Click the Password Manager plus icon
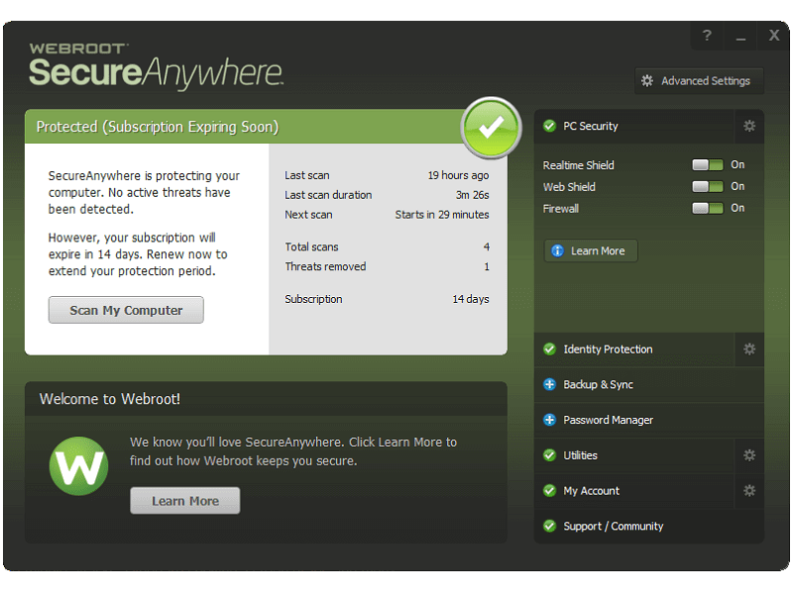 point(549,420)
